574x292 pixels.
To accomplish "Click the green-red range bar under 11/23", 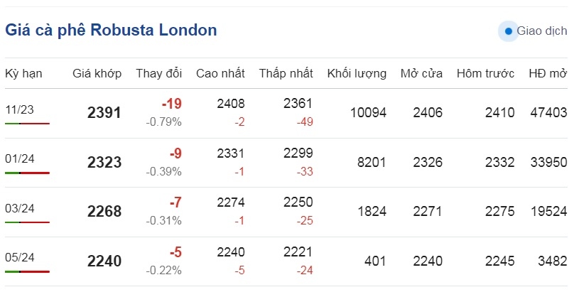I will (x=28, y=124).
